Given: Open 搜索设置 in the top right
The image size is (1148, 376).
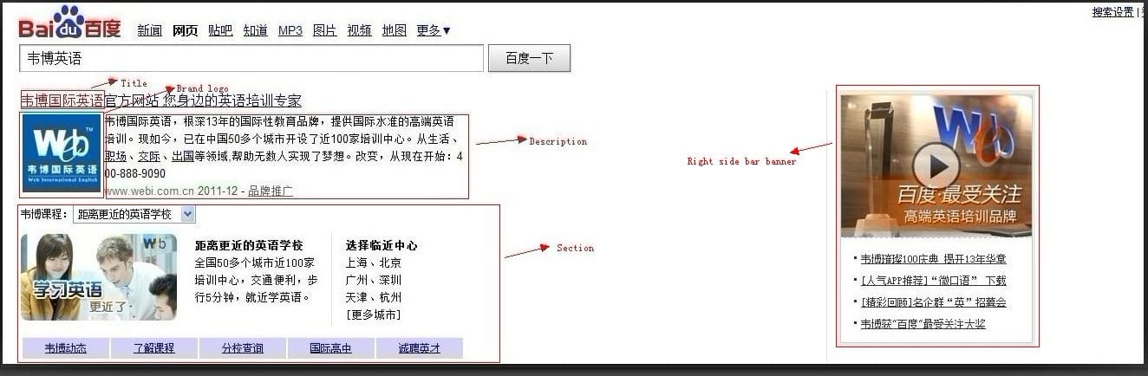Looking at the screenshot, I should click(x=1112, y=12).
